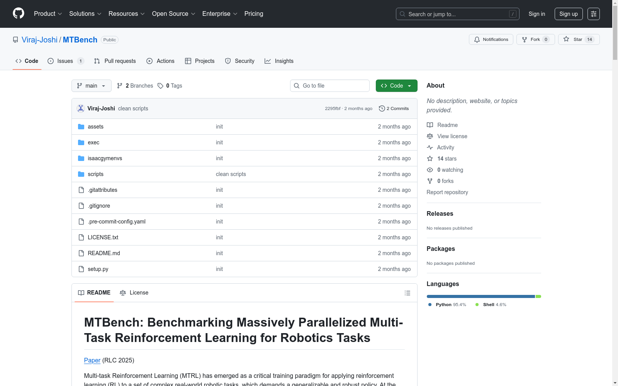The width and height of the screenshot is (618, 386).
Task: Open the Viraj-Joshi owner link
Action: pyautogui.click(x=39, y=40)
